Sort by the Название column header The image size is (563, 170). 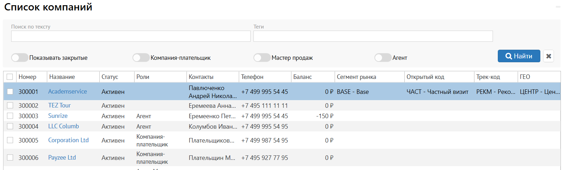(x=62, y=77)
